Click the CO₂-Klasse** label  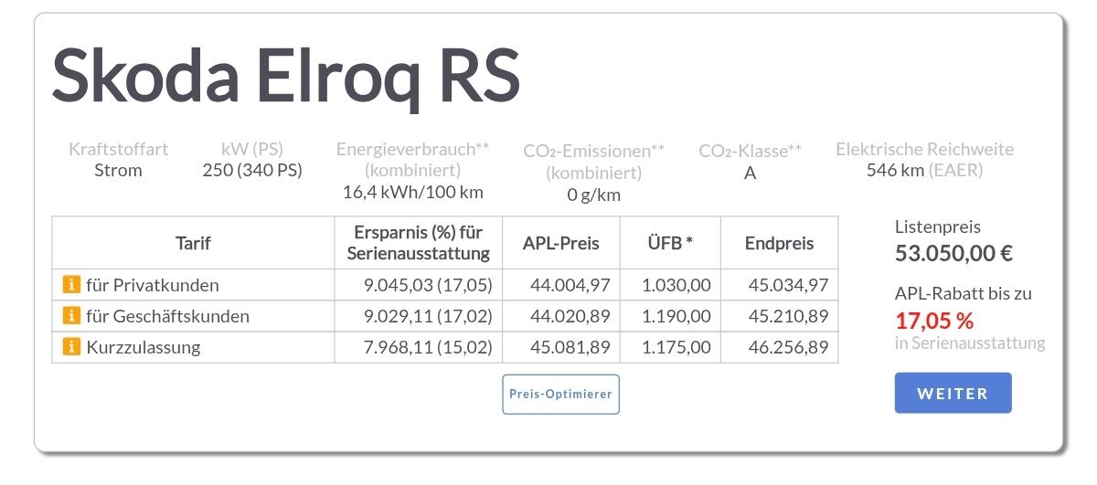point(750,151)
